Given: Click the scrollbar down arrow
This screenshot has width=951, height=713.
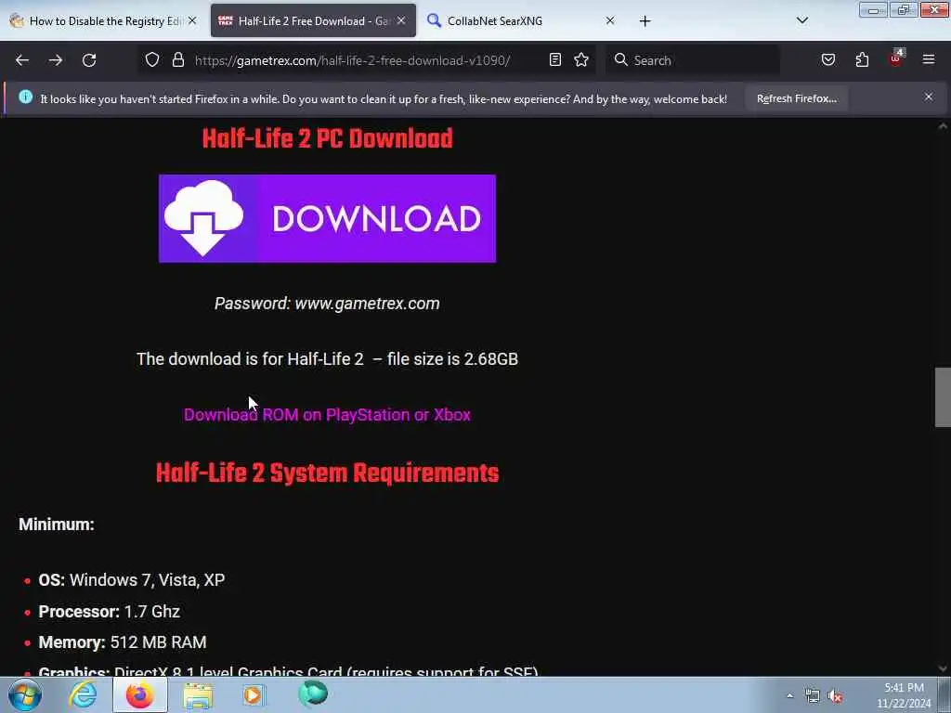Looking at the screenshot, I should 943,668.
